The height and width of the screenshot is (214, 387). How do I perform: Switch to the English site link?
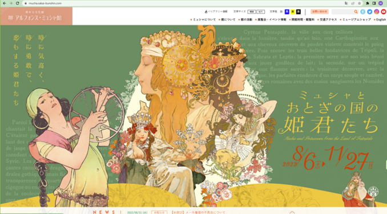381,19
